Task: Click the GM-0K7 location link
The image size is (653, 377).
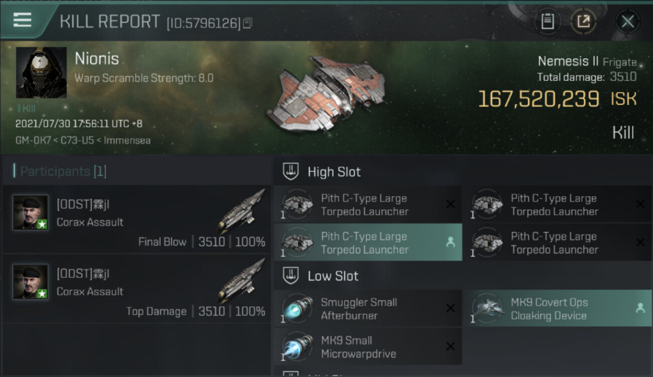Action: click(34, 140)
